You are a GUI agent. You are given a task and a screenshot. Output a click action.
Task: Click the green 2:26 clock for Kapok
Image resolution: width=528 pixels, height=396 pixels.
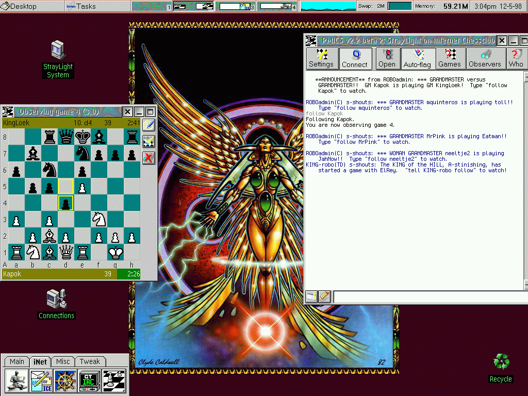(129, 274)
